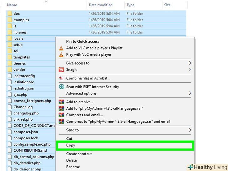The image size is (228, 171).
Task: Click the WinRAR icon next to Add to archive
Action: [x=61, y=102]
